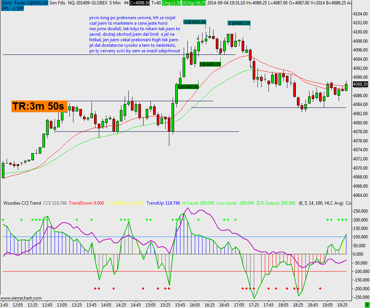The image size is (370, 308).
Task: Click the '4064.00' price scale label
Action: [360, 195]
